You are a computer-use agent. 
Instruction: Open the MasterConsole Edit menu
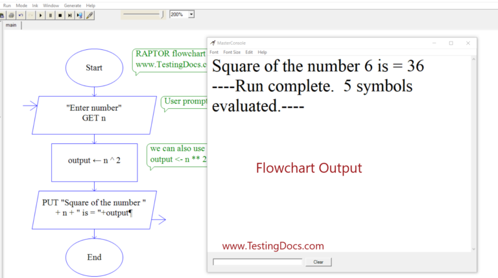point(249,52)
